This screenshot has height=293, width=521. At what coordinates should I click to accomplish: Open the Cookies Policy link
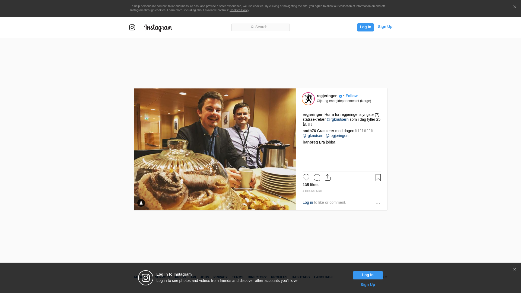coord(239,10)
